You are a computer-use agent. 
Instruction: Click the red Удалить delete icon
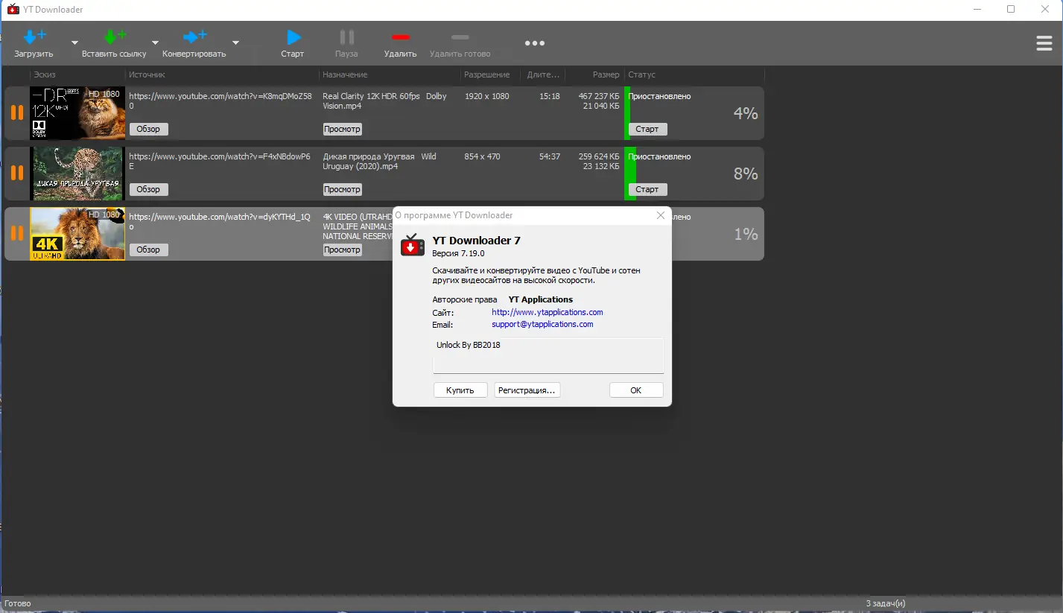click(400, 37)
